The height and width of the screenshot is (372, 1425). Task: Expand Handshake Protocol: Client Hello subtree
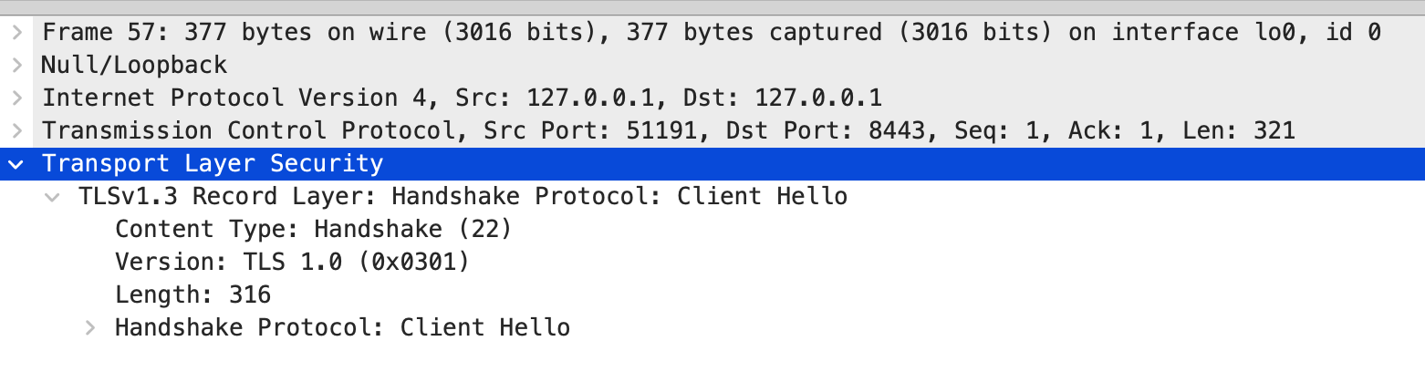[x=90, y=328]
